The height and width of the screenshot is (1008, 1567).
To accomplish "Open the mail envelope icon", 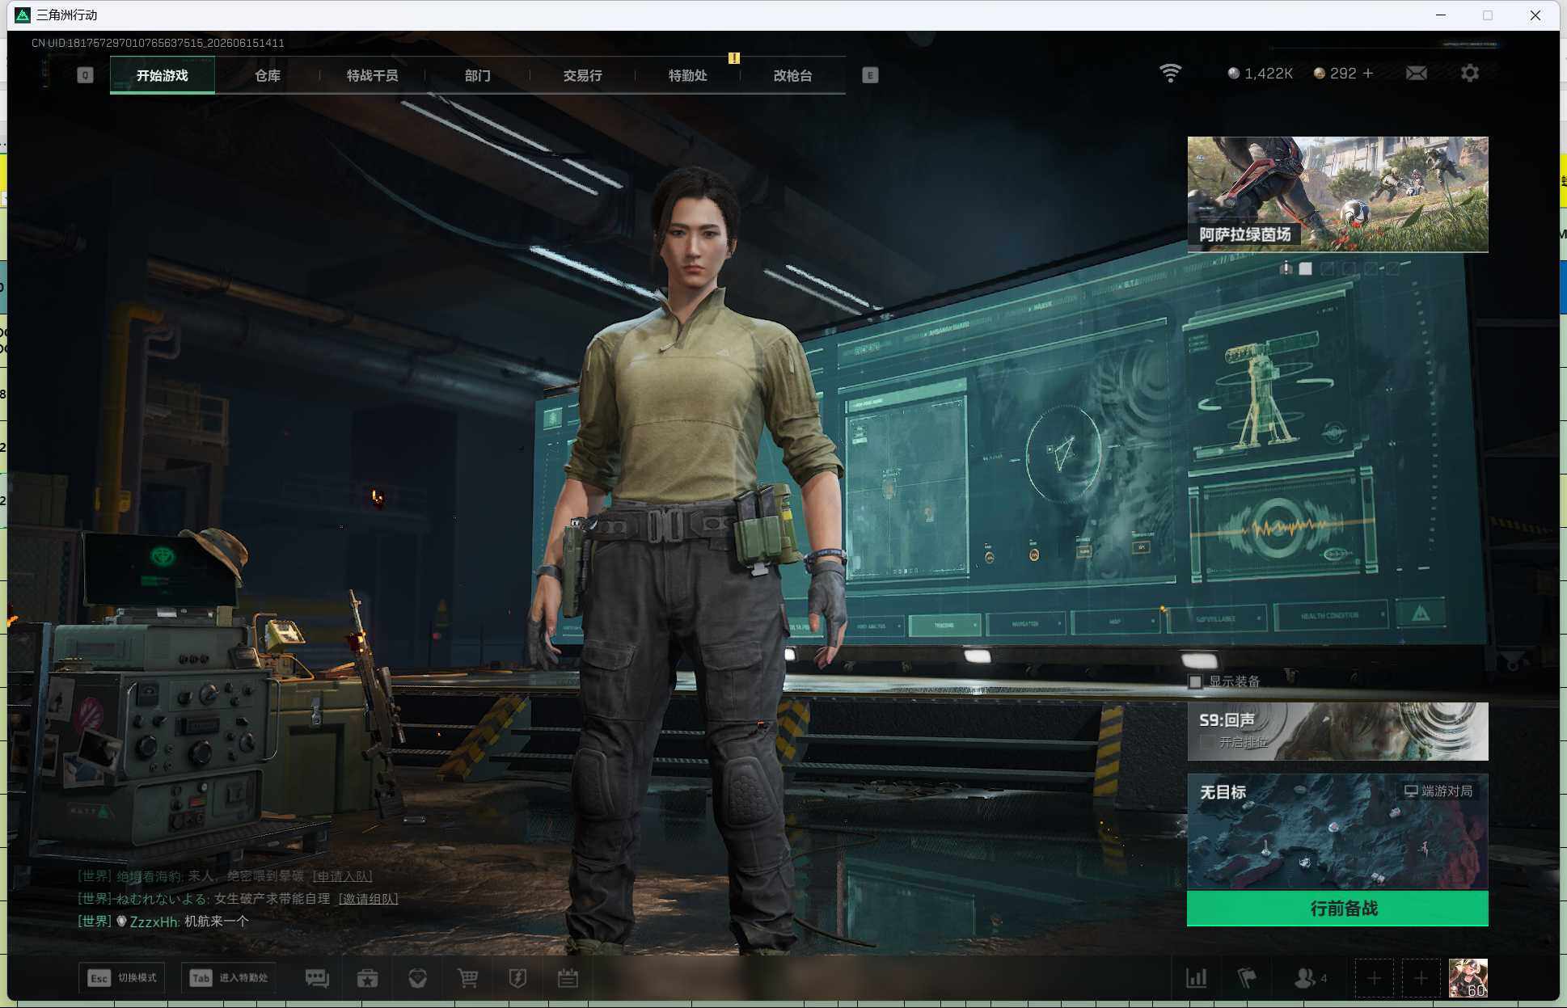I will pyautogui.click(x=1417, y=74).
